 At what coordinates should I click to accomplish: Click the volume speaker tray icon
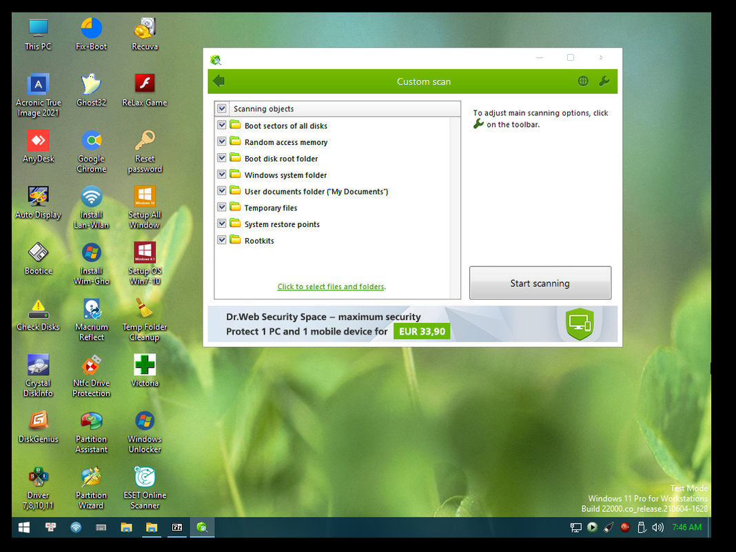tap(657, 527)
